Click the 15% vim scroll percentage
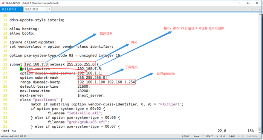The height and width of the screenshot is (140, 263). click(x=251, y=131)
